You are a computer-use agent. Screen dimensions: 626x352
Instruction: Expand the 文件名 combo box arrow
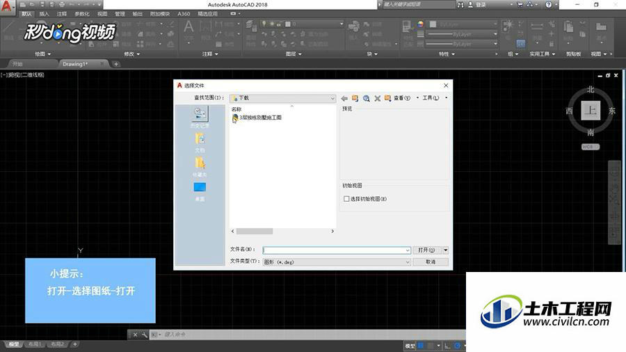click(x=407, y=250)
